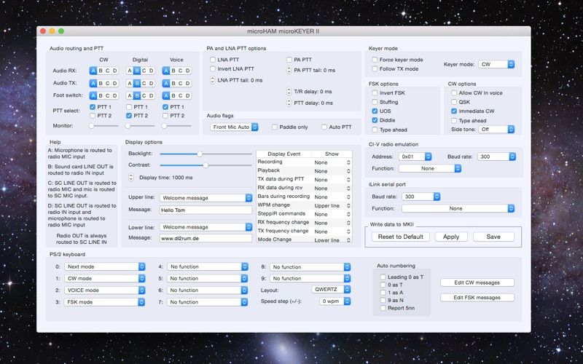
Task: Open PS/2 key 3 FSK mode dropdown
Action: coord(104,302)
